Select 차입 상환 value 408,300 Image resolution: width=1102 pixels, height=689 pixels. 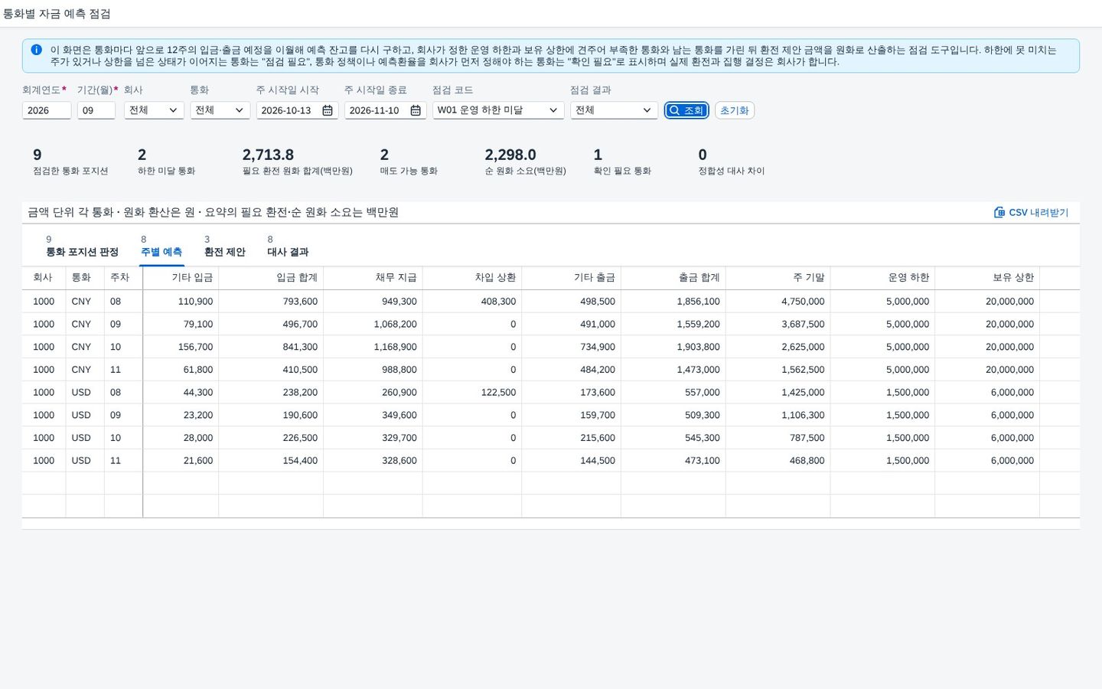(498, 302)
